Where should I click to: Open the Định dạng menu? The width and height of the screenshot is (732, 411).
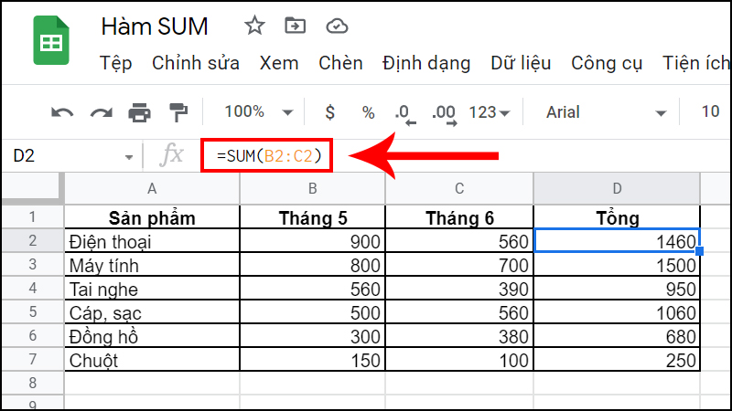[426, 63]
